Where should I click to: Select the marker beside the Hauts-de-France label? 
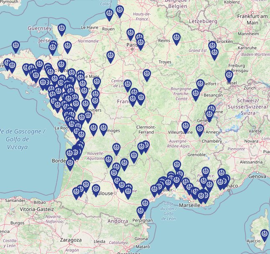(x=120, y=11)
